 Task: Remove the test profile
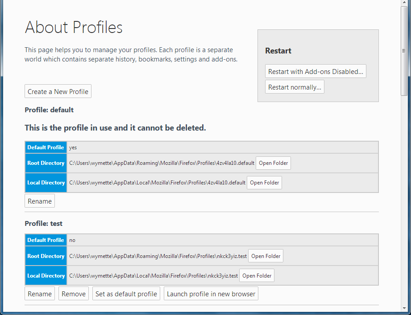[74, 294]
